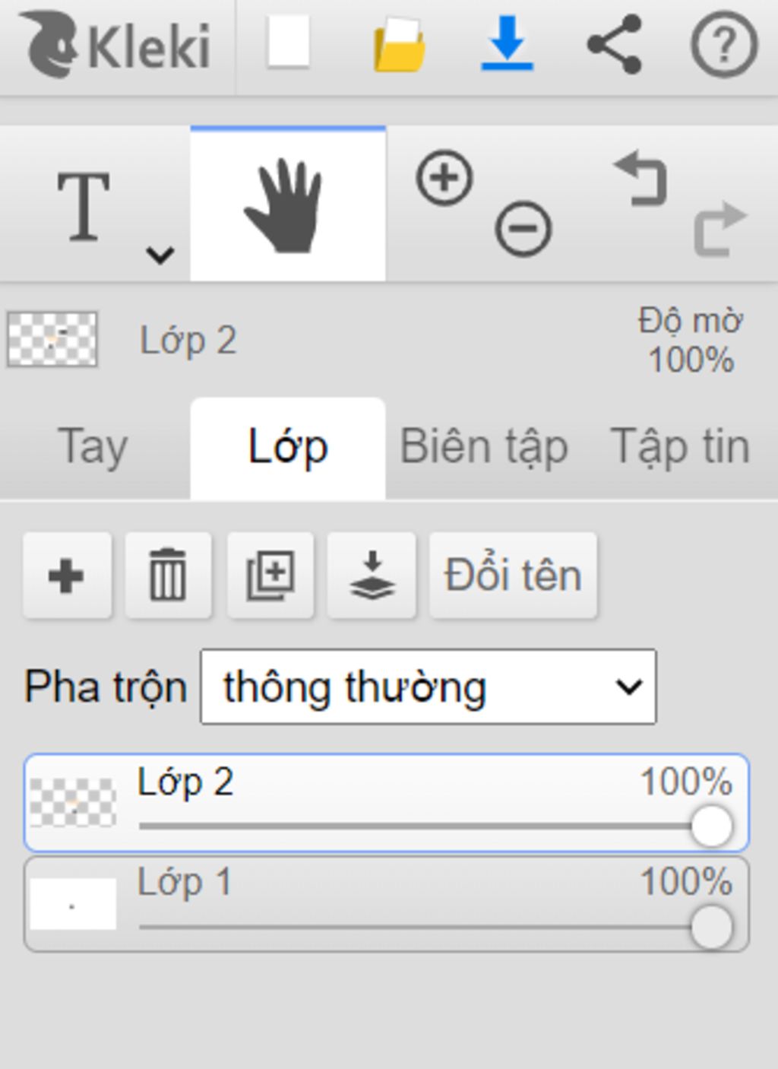Open the folder import icon
Viewport: 778px width, 1069px height.
(x=399, y=44)
